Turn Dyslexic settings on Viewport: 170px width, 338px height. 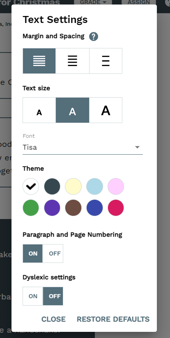point(33,296)
